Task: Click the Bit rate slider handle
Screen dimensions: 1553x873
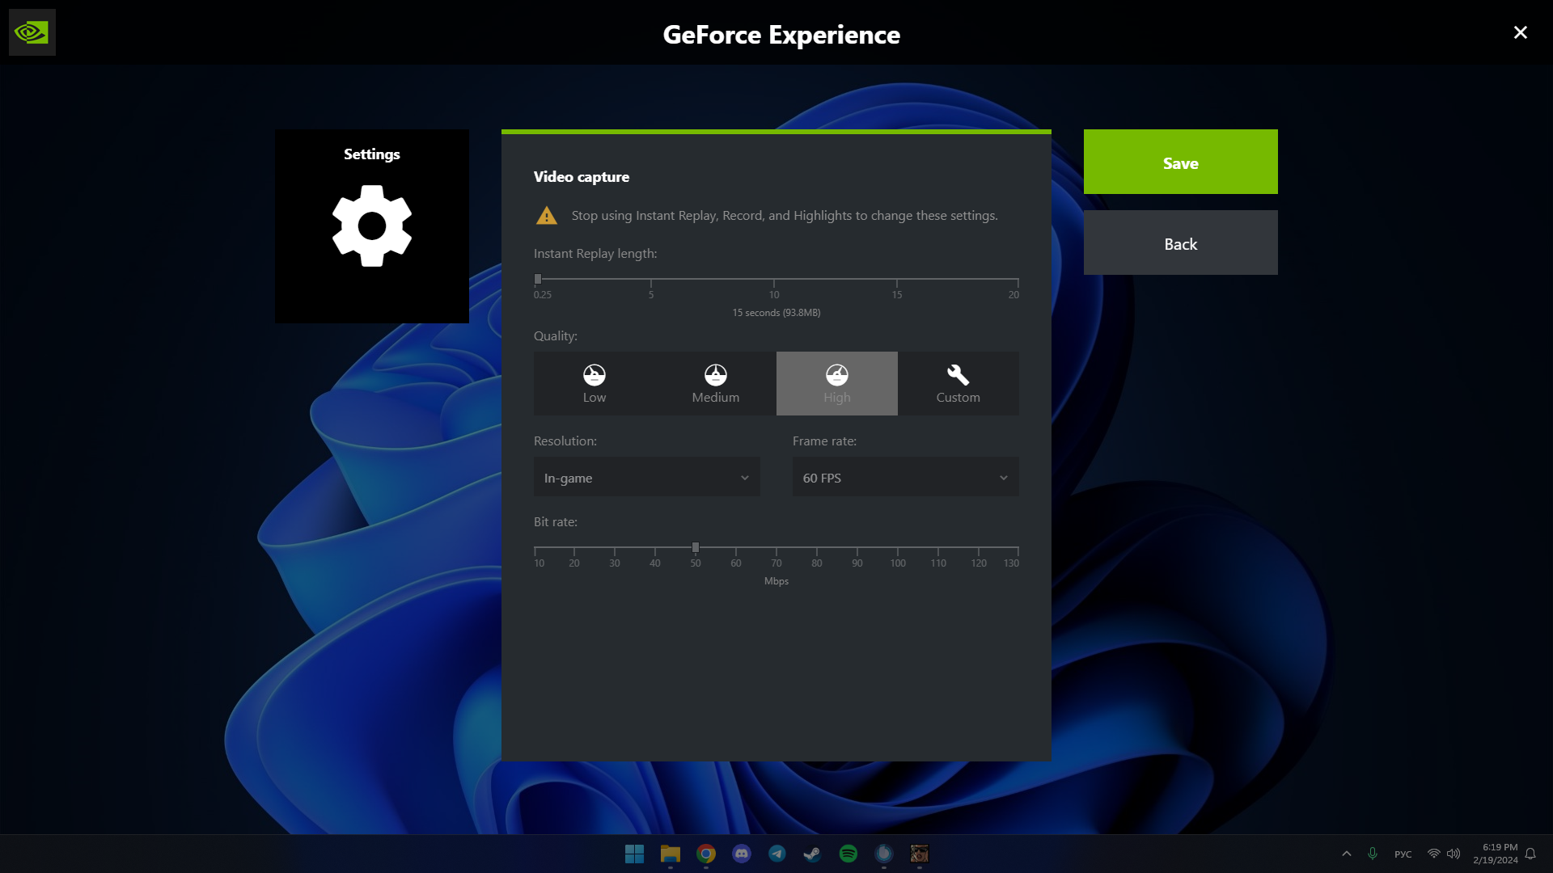Action: pyautogui.click(x=696, y=547)
